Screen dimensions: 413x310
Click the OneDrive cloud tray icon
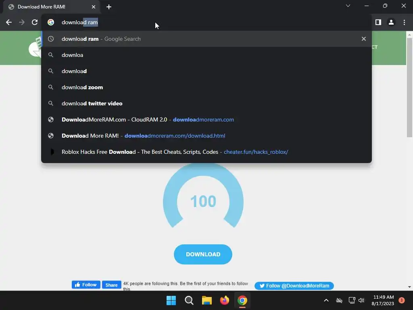(339, 300)
